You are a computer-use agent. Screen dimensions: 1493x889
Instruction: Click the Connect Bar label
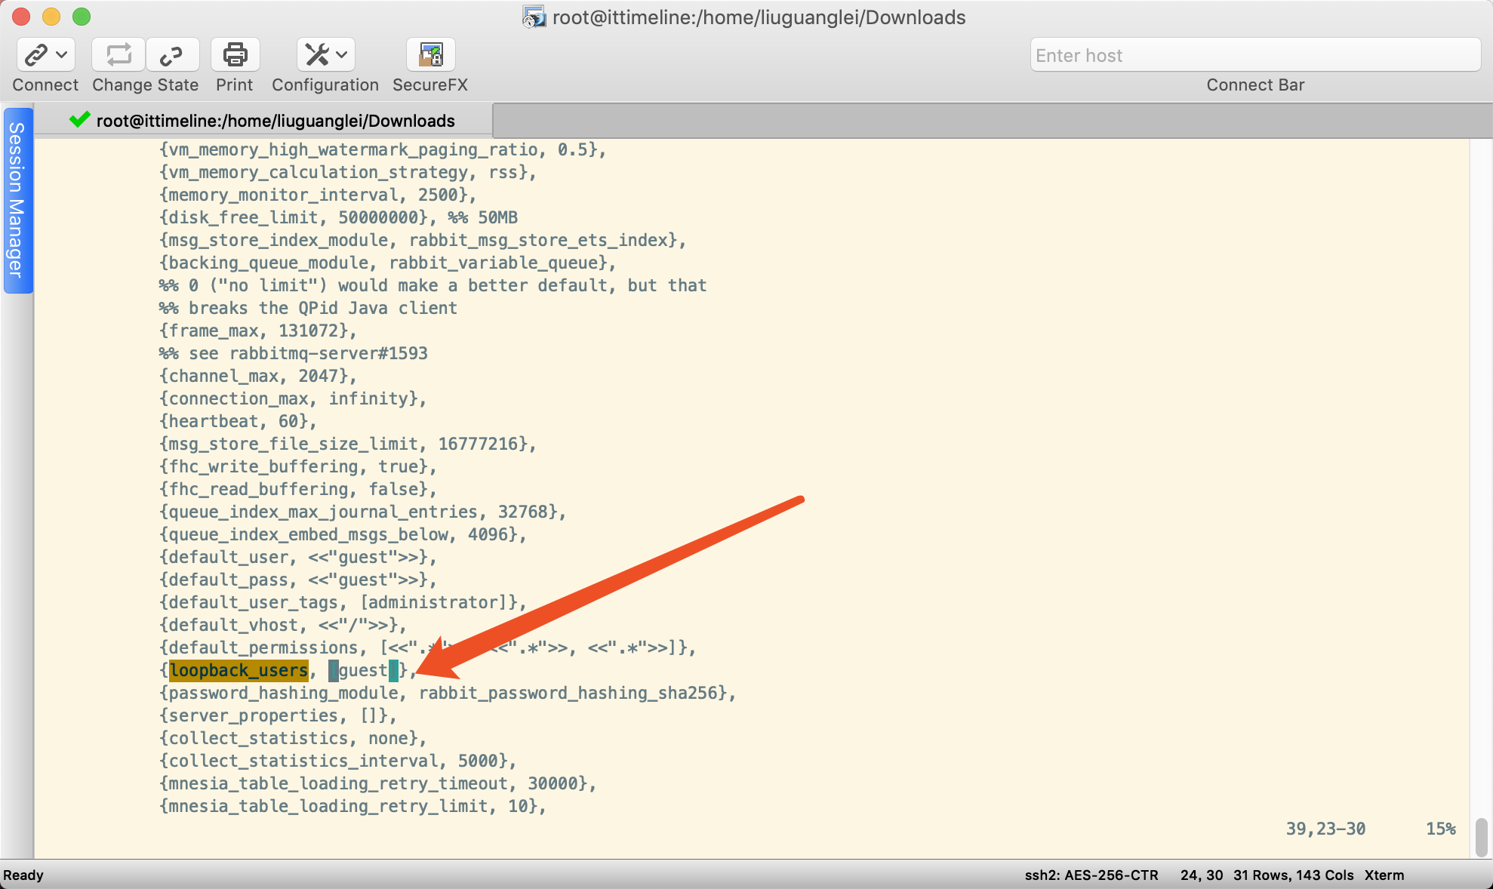click(1254, 85)
